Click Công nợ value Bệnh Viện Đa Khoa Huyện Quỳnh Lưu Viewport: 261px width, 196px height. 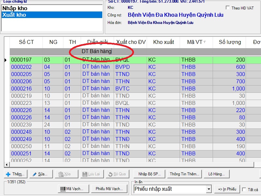pos(176,15)
